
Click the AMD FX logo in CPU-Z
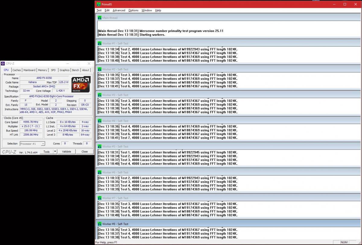click(x=81, y=84)
